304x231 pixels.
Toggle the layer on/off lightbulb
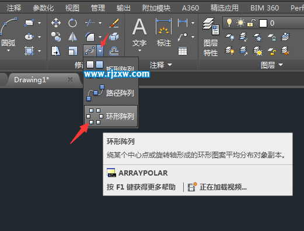pos(229,23)
